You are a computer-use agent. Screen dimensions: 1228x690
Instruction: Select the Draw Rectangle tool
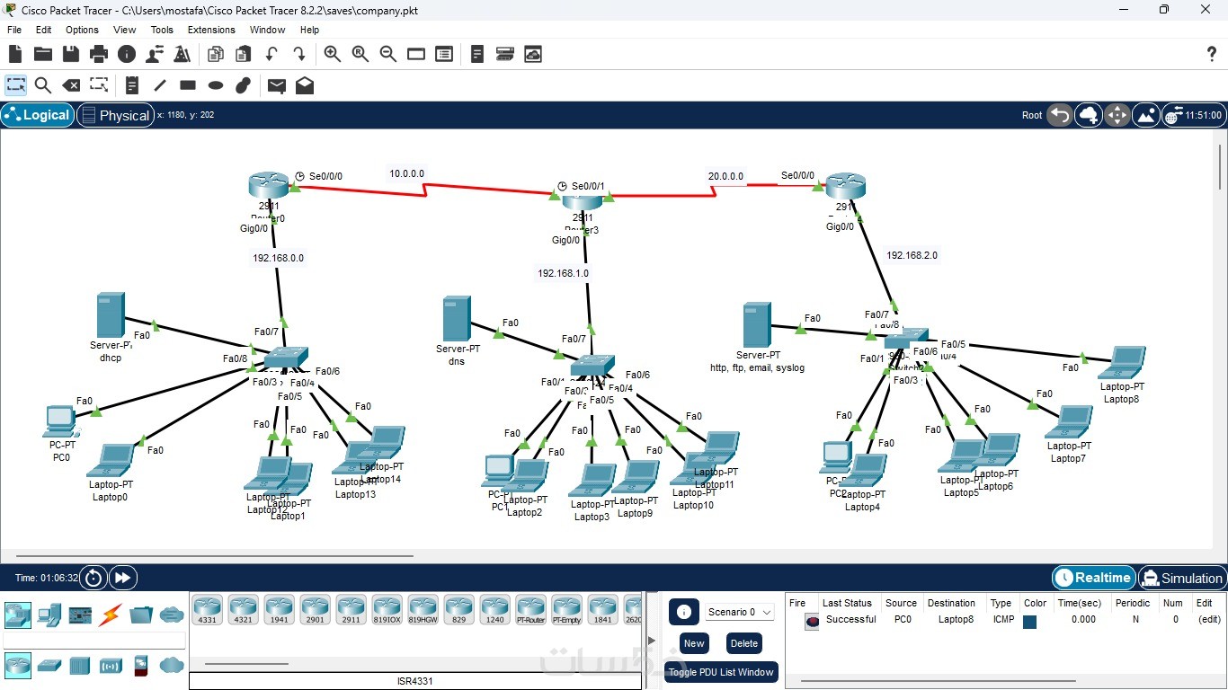coord(188,85)
